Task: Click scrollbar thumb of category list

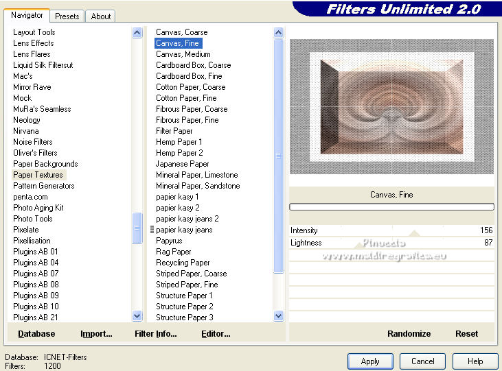Action: (137, 228)
